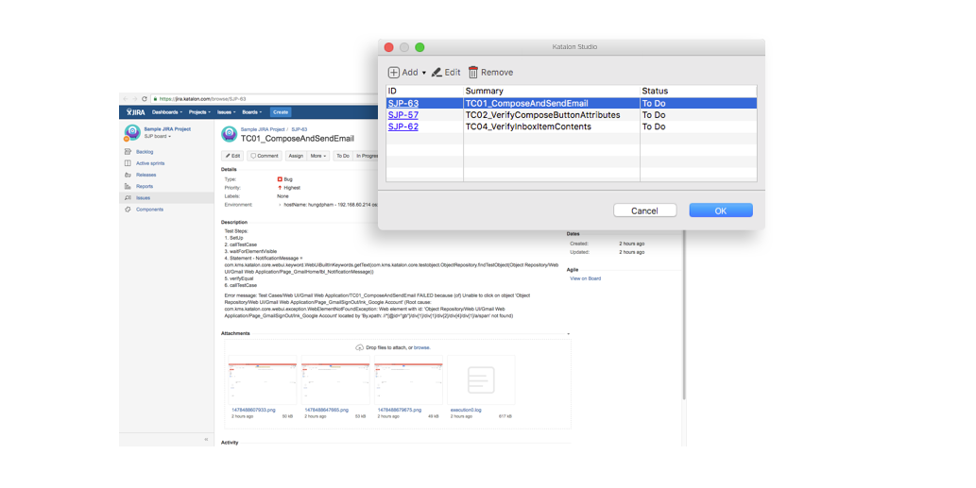
Task: Open the Boards menu in JIRA
Action: tap(251, 112)
